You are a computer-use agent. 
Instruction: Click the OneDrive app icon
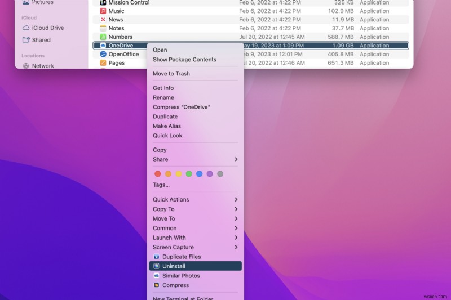coord(103,46)
